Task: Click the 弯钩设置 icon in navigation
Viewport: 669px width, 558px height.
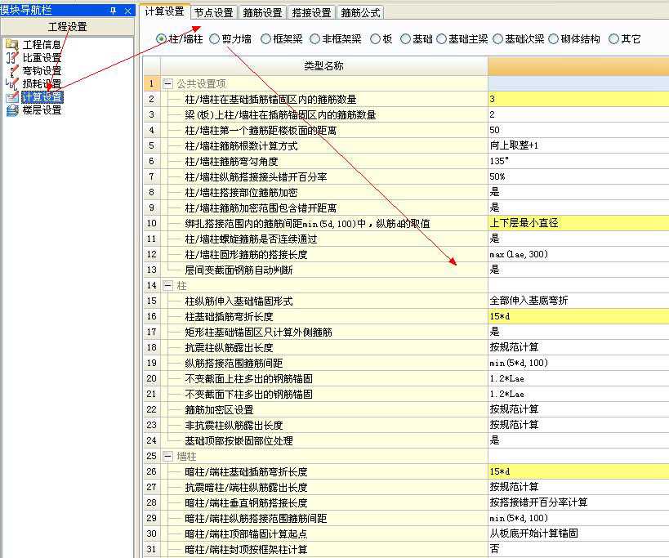Action: click(x=12, y=71)
